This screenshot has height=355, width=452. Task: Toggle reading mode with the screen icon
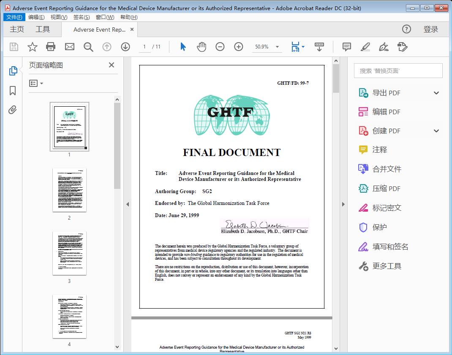tap(319, 47)
